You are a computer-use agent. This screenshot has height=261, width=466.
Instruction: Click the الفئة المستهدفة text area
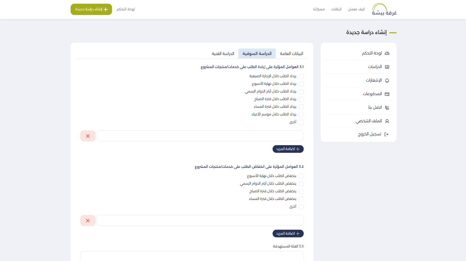[192, 256]
